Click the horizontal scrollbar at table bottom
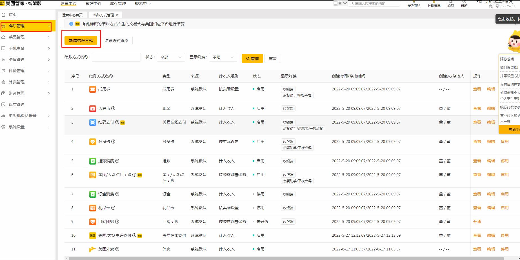This screenshot has width=520, height=260. (x=286, y=258)
